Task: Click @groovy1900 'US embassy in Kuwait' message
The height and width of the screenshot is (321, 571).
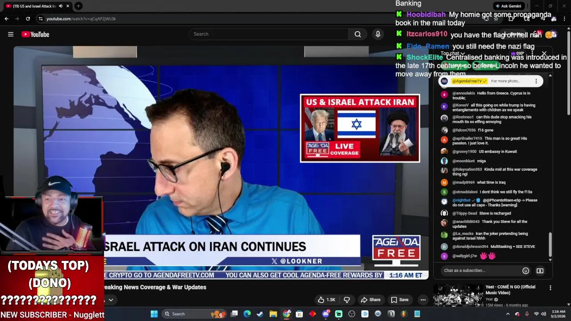Action: [x=498, y=152]
